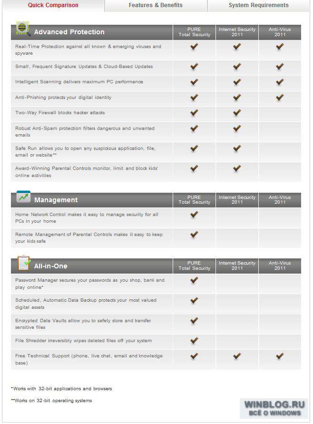
Task: Click PURE Total Security header in Management
Action: [x=194, y=200]
